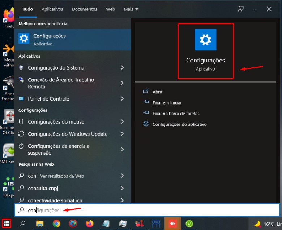Open red-ringed compass browser taskbar icon
This screenshot has height=230, width=282.
(x=73, y=224)
